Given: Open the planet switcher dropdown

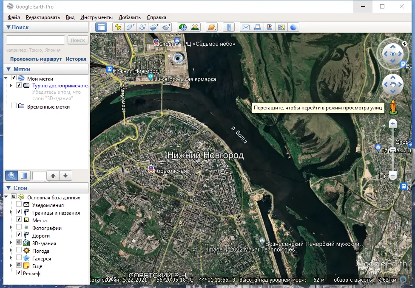Looking at the screenshot, I should [x=212, y=27].
